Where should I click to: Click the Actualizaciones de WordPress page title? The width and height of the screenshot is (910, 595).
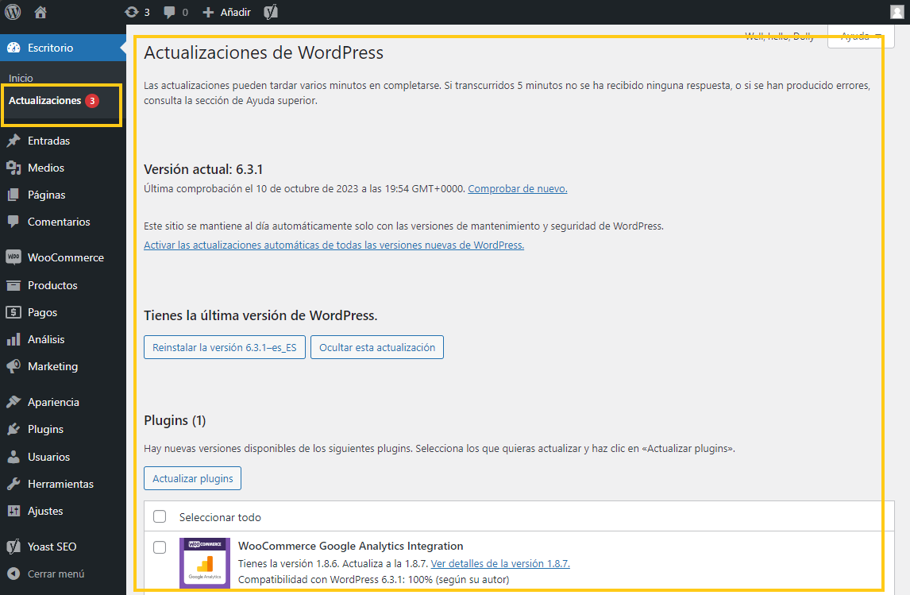tap(264, 52)
